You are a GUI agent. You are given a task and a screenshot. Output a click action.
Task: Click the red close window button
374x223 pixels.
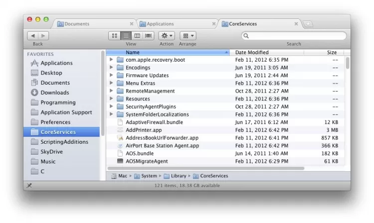coord(29,19)
